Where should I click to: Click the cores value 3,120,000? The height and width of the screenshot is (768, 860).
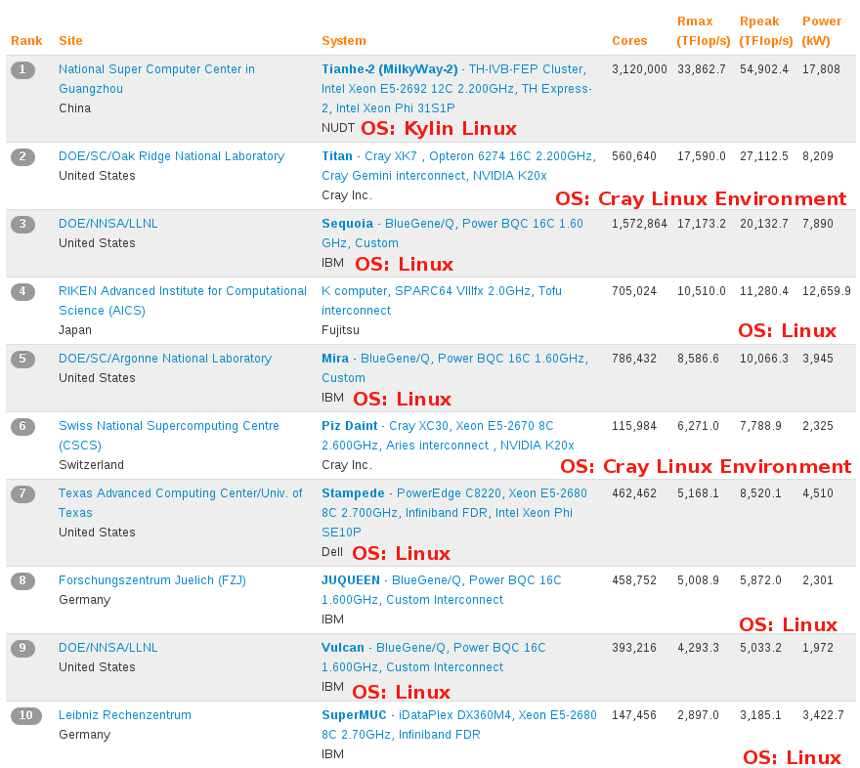pyautogui.click(x=639, y=69)
